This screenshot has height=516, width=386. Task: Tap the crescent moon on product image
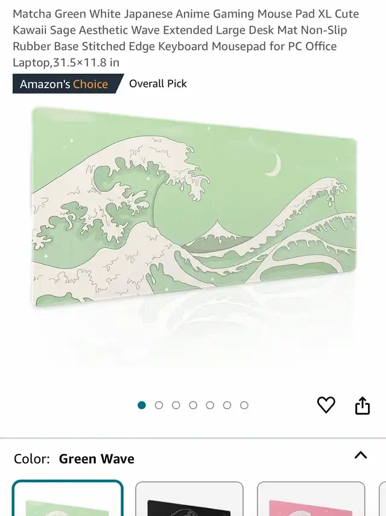274,164
